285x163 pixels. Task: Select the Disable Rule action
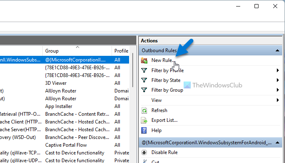coord(164,152)
